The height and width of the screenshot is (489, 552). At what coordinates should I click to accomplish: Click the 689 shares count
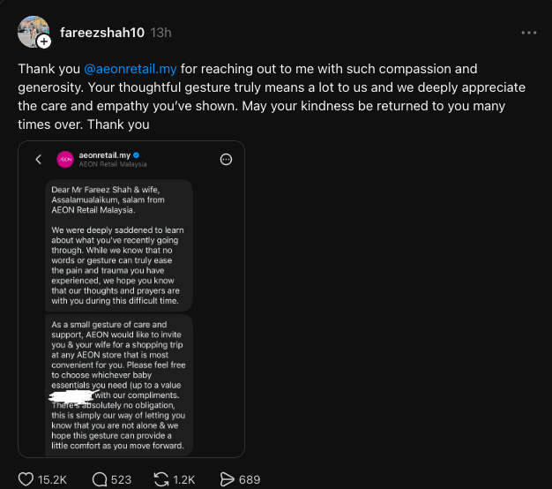click(x=250, y=479)
